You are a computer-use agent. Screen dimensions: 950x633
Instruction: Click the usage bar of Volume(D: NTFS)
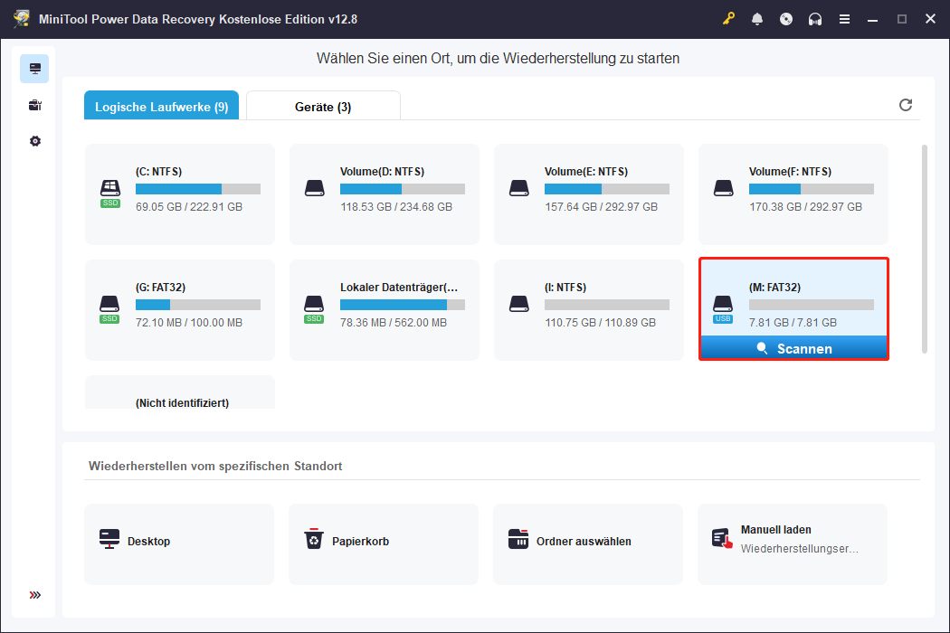402,190
